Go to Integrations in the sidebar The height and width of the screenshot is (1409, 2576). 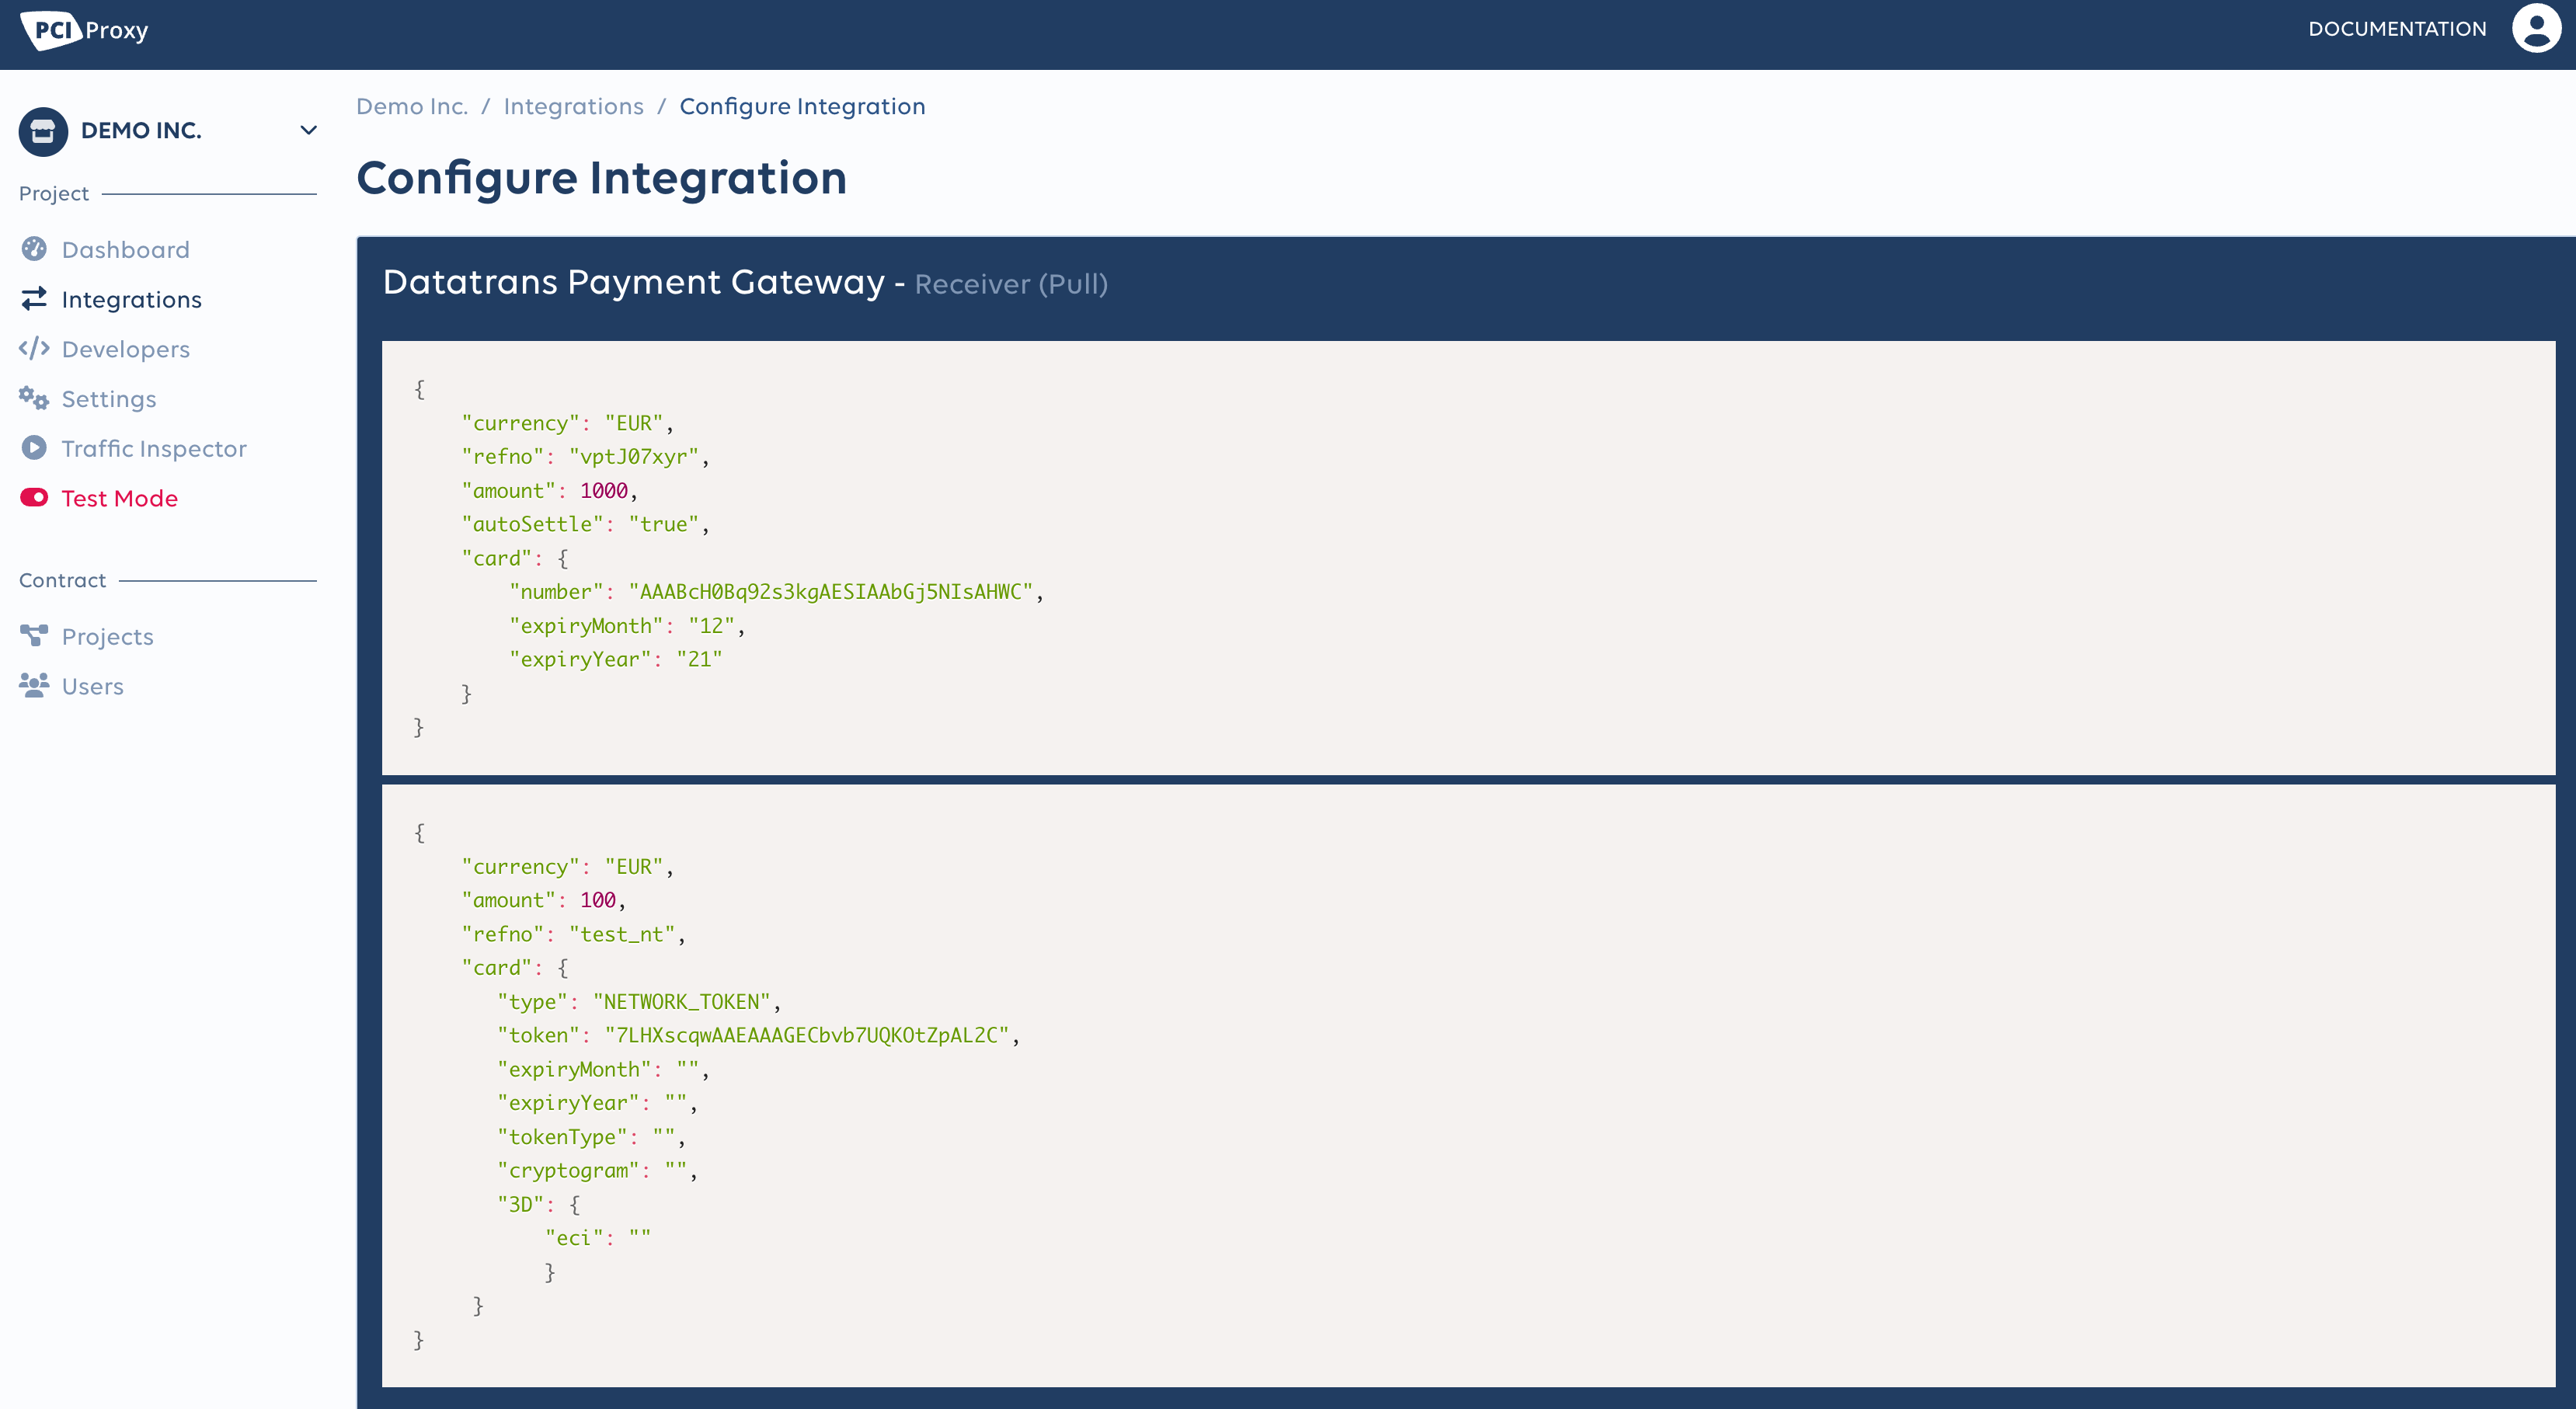pos(131,300)
